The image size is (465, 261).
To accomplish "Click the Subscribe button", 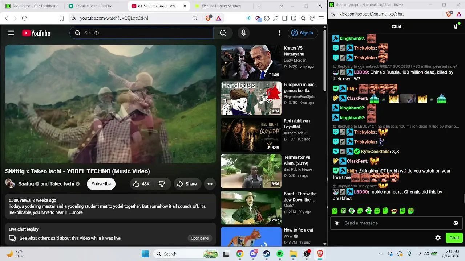I will [x=101, y=184].
